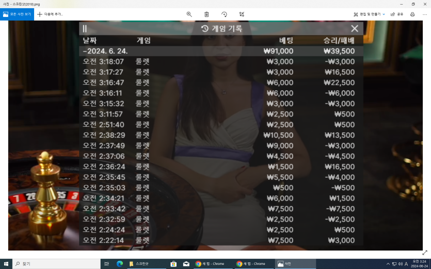This screenshot has width=431, height=269.
Task: Open Mail app from the taskbar
Action: pyautogui.click(x=186, y=264)
